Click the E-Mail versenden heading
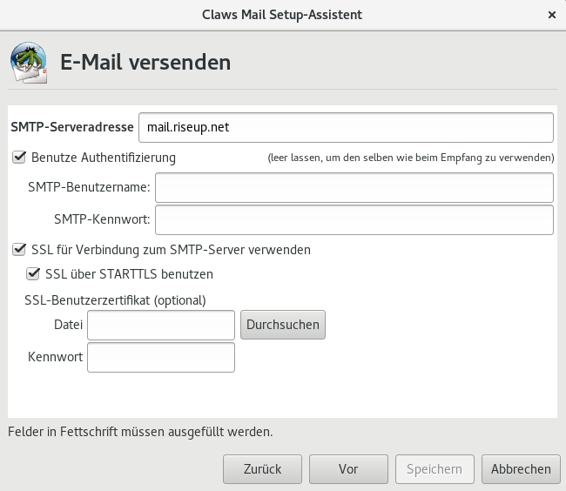Screen dimensions: 566x491 click(x=145, y=63)
